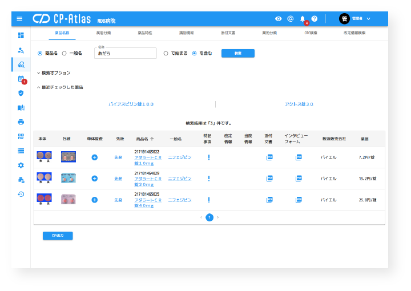
Task: Open 添付文書 PDF for アダラートCR錠20mg
Action: (269, 179)
